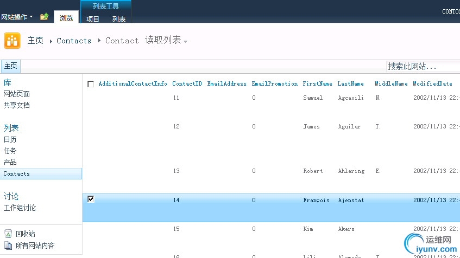Screen dimensions: 460x258
Task: Uncheck the checkbox for row 14
Action: [91, 199]
